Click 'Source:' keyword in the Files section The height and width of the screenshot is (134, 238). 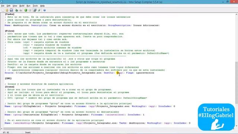click(10, 73)
